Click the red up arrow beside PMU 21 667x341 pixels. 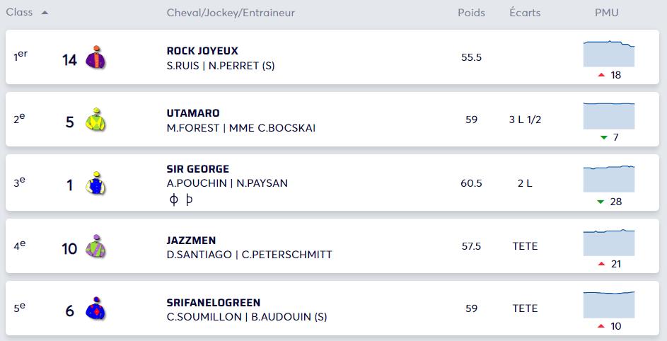(x=601, y=264)
